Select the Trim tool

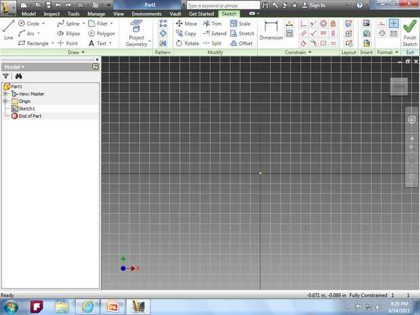[212, 24]
